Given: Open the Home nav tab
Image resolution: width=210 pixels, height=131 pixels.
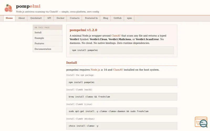Looking at the screenshot, I should coord(9,18).
